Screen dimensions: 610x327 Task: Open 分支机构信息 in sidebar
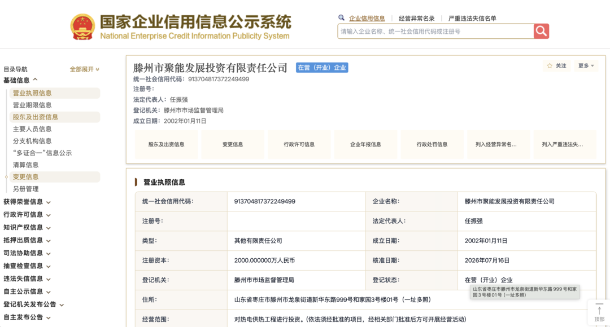(x=32, y=142)
